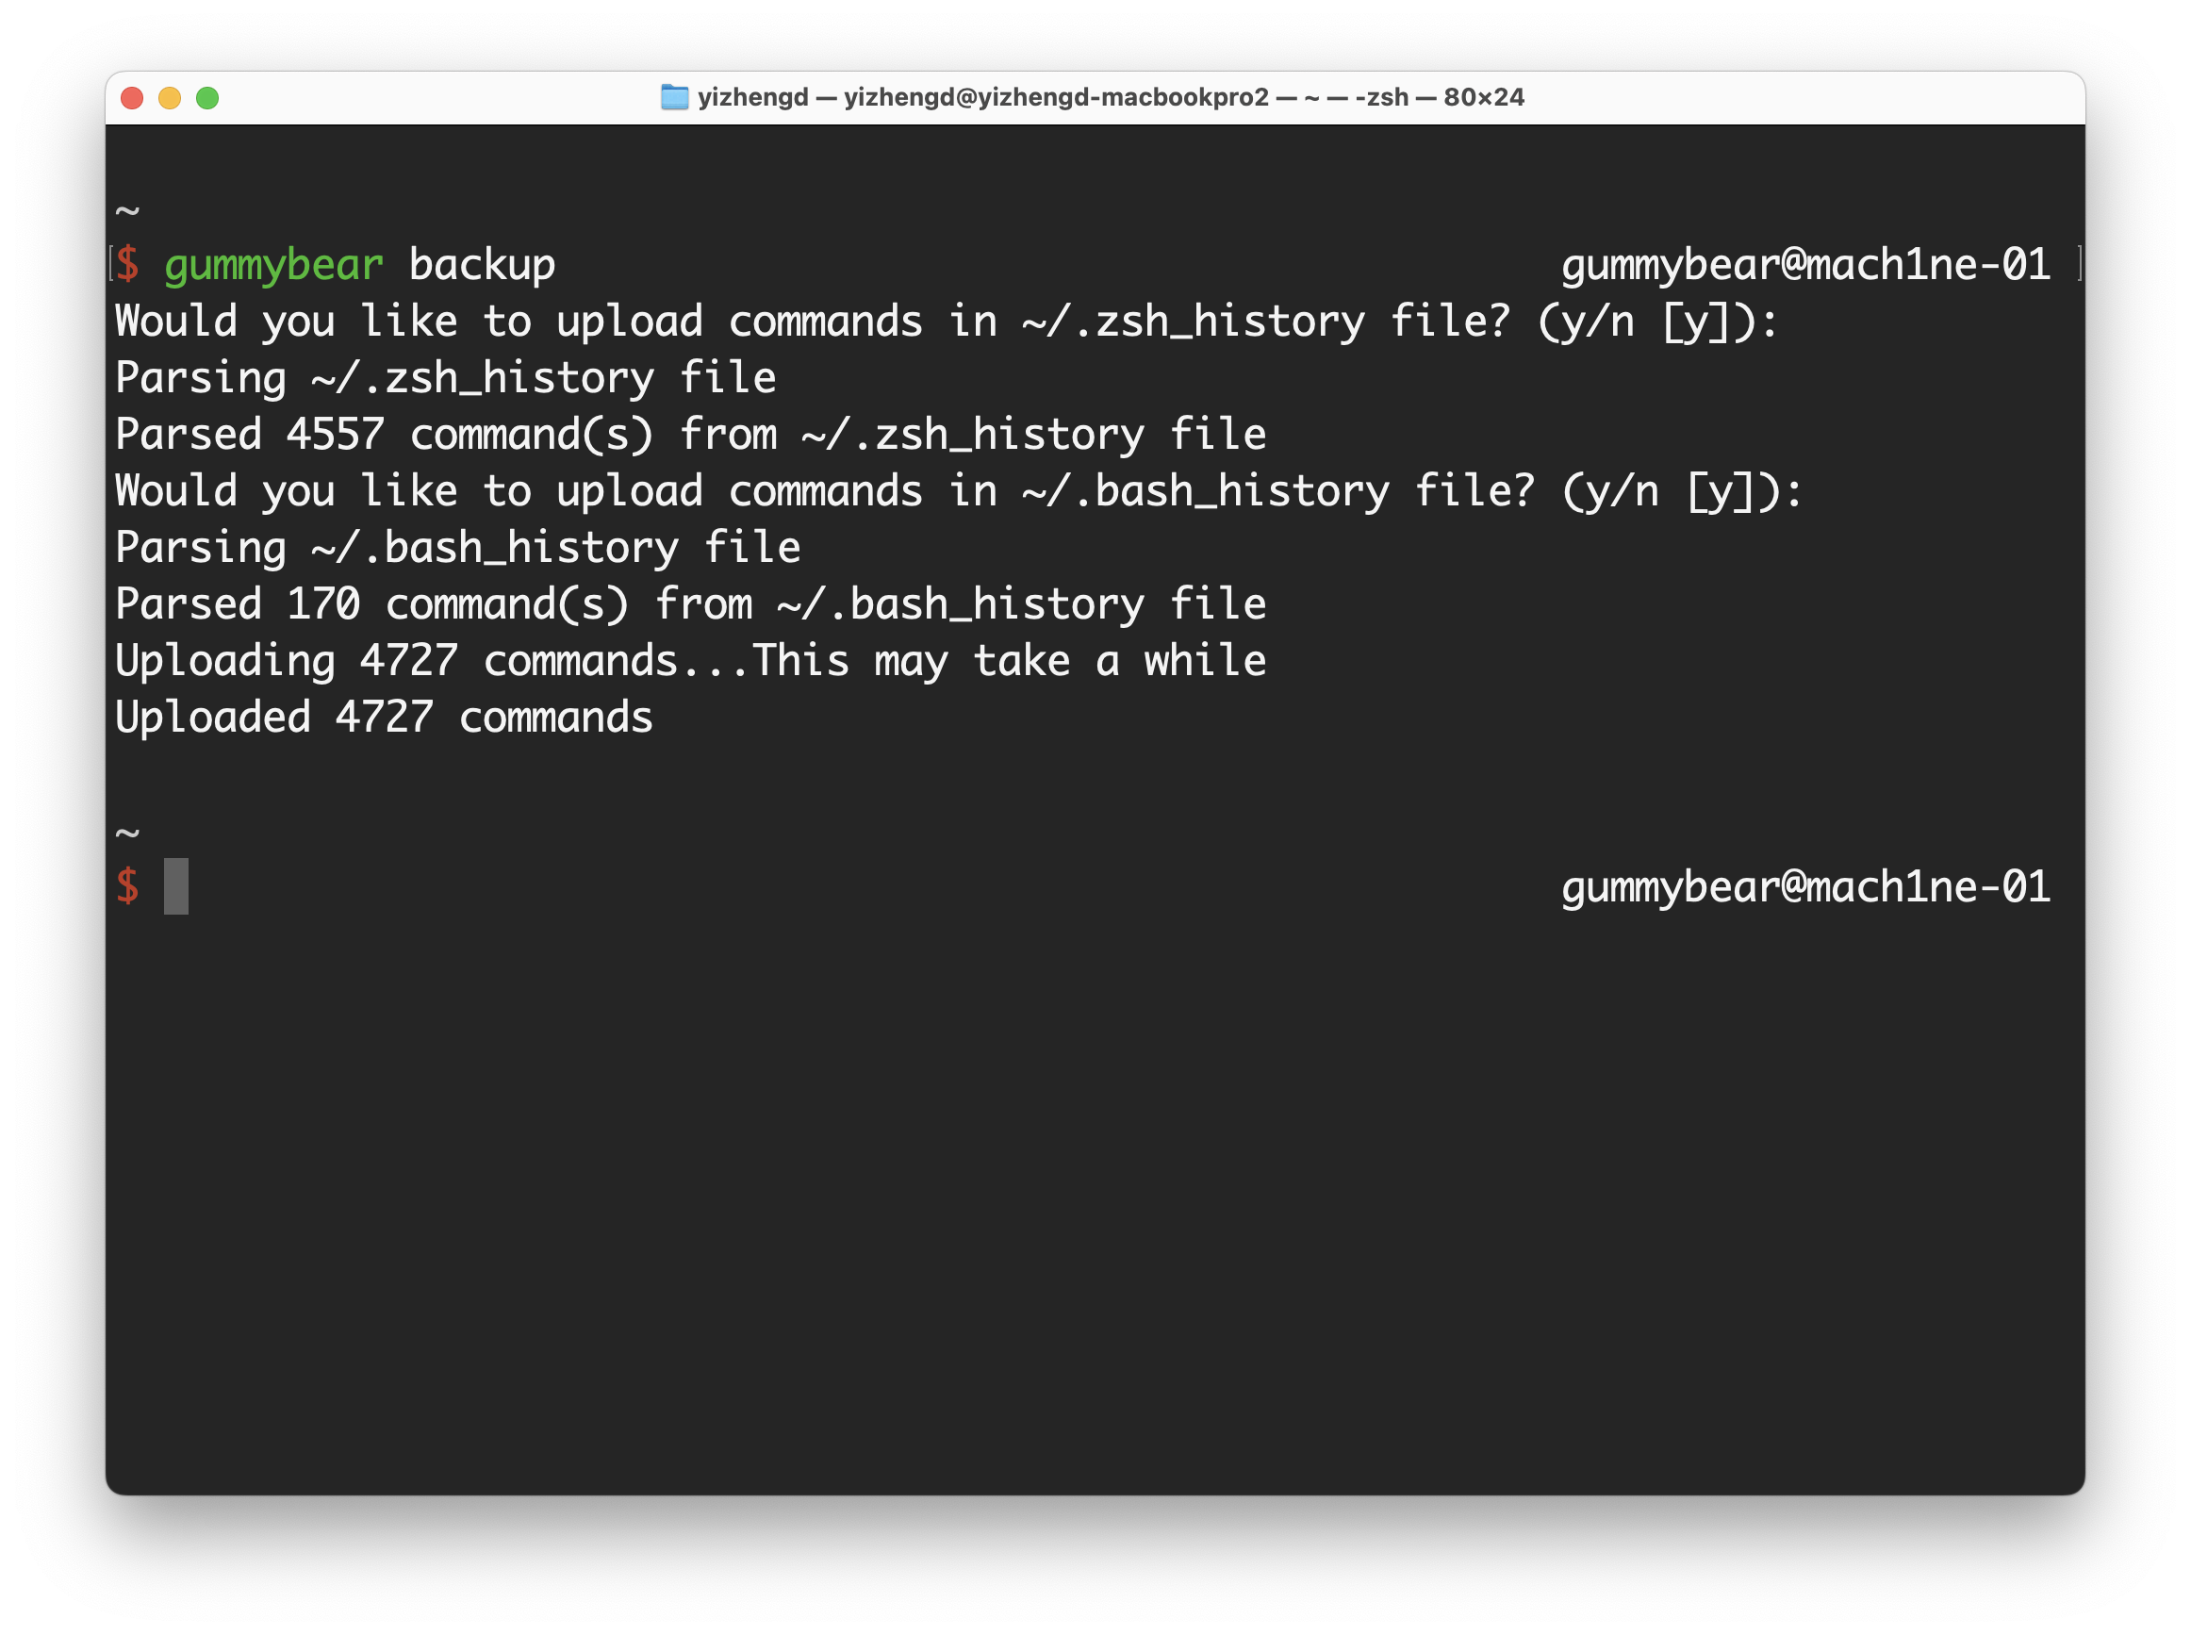
Task: Click the Parsing ~/.zsh_history file line
Action: click(x=445, y=377)
